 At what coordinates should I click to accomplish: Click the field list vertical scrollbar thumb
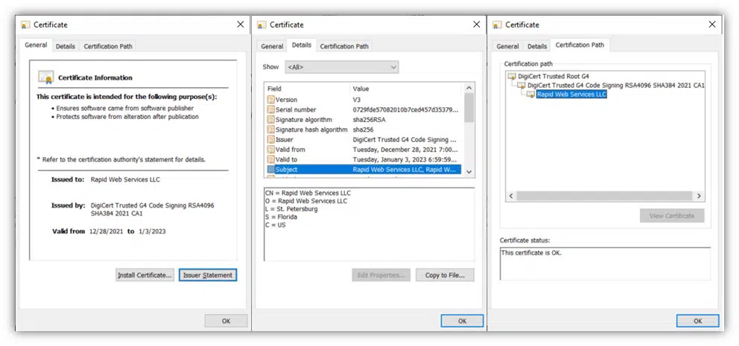469,107
